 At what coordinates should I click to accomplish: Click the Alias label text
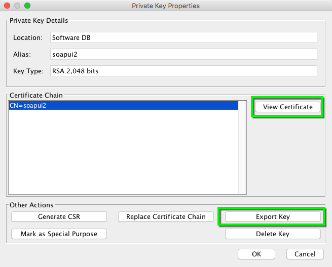point(22,54)
